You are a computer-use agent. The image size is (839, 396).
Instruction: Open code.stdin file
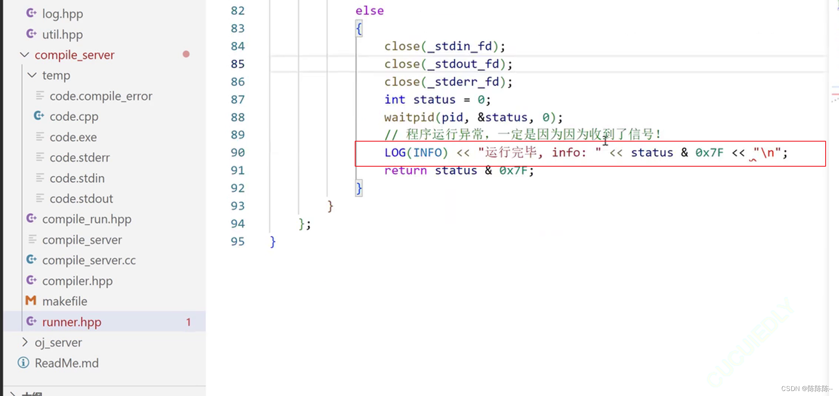click(77, 178)
